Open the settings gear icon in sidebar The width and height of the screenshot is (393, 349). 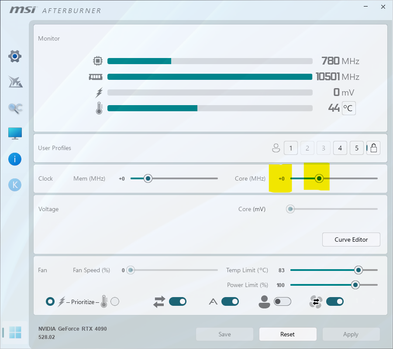tap(15, 56)
